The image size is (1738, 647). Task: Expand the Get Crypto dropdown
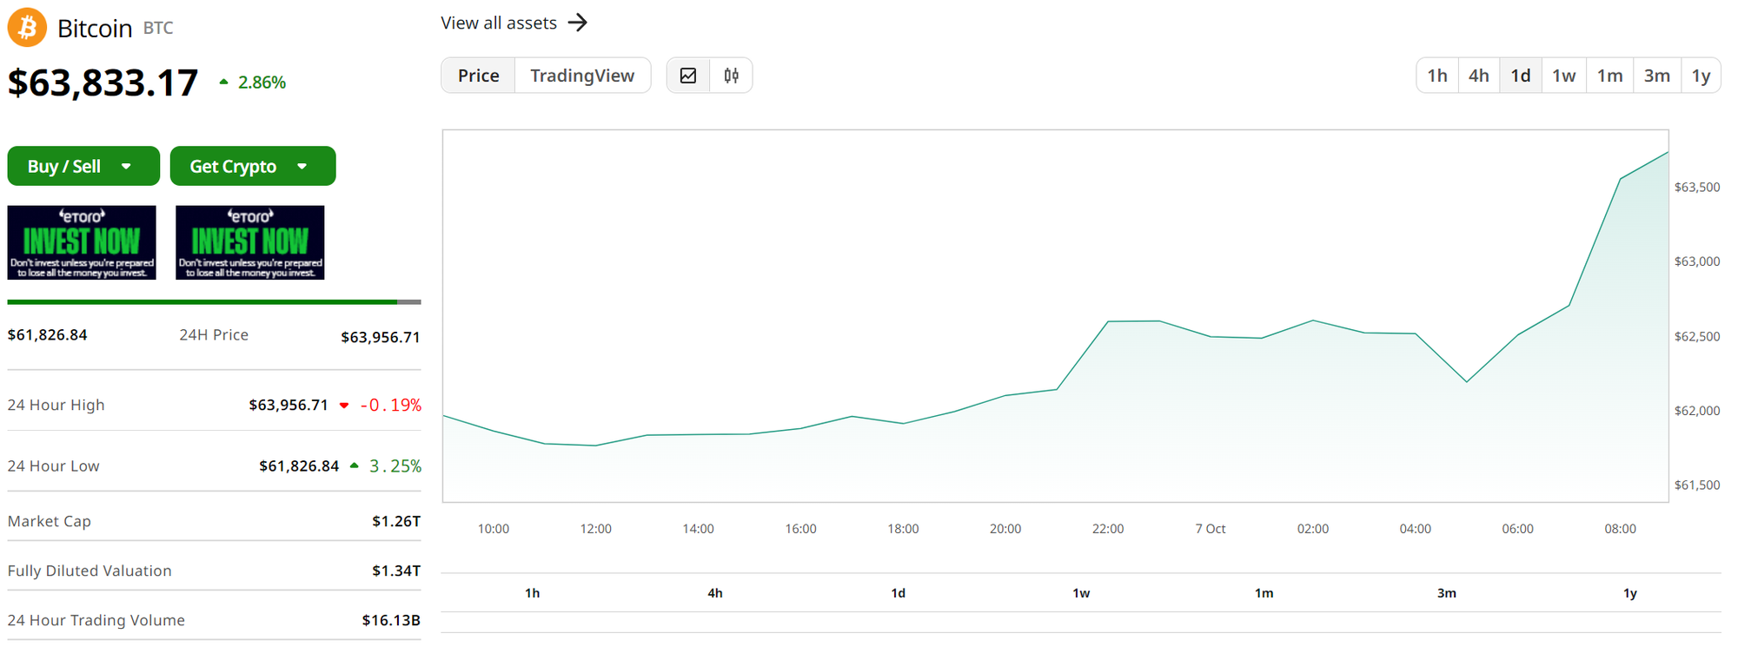(x=252, y=166)
